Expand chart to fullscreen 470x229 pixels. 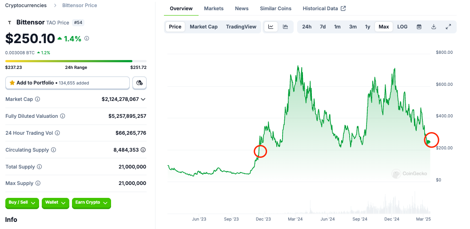(448, 27)
